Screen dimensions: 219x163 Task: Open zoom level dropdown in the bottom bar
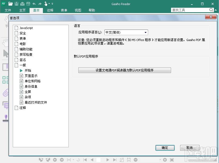click(x=160, y=160)
